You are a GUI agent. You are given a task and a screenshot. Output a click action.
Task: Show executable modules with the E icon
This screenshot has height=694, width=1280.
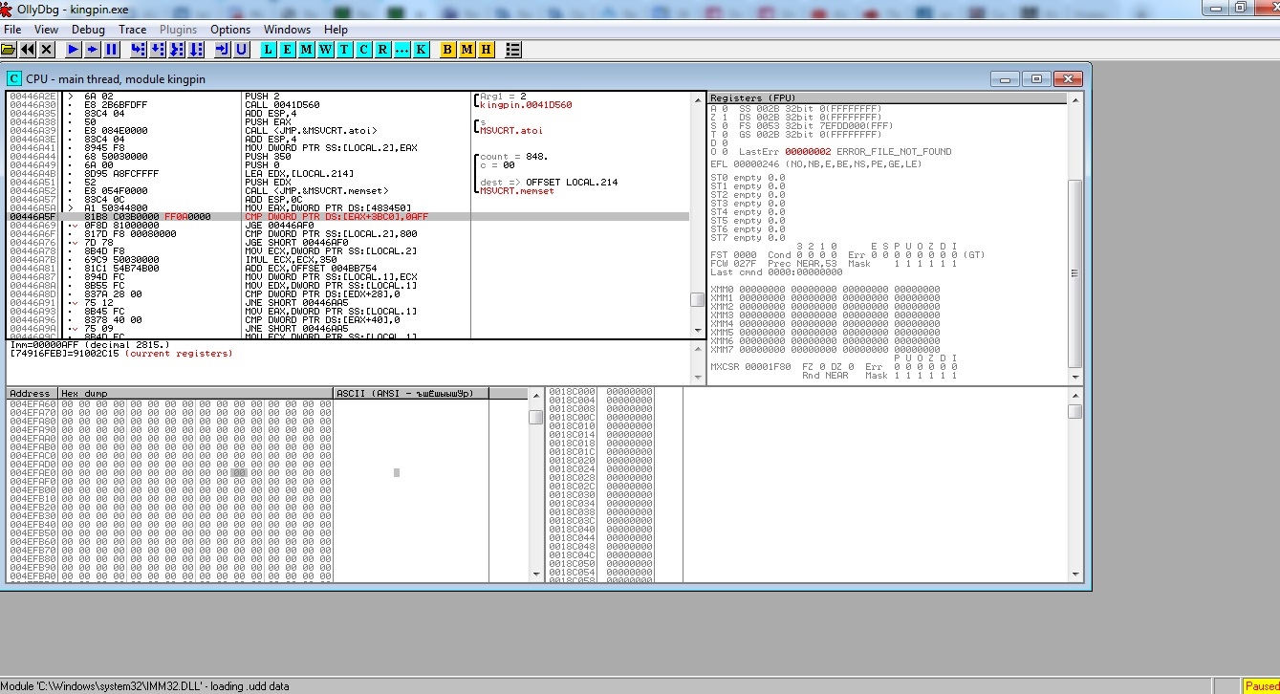coord(288,49)
